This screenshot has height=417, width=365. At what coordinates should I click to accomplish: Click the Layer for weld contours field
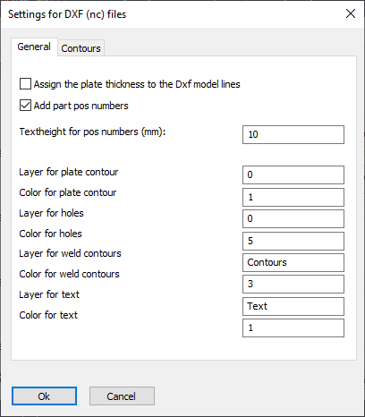pyautogui.click(x=293, y=262)
